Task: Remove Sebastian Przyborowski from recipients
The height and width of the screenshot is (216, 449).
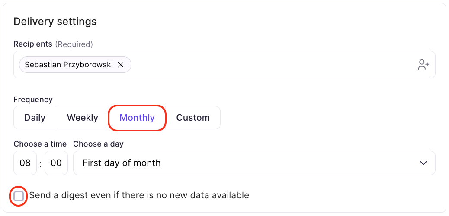Action: [x=121, y=65]
